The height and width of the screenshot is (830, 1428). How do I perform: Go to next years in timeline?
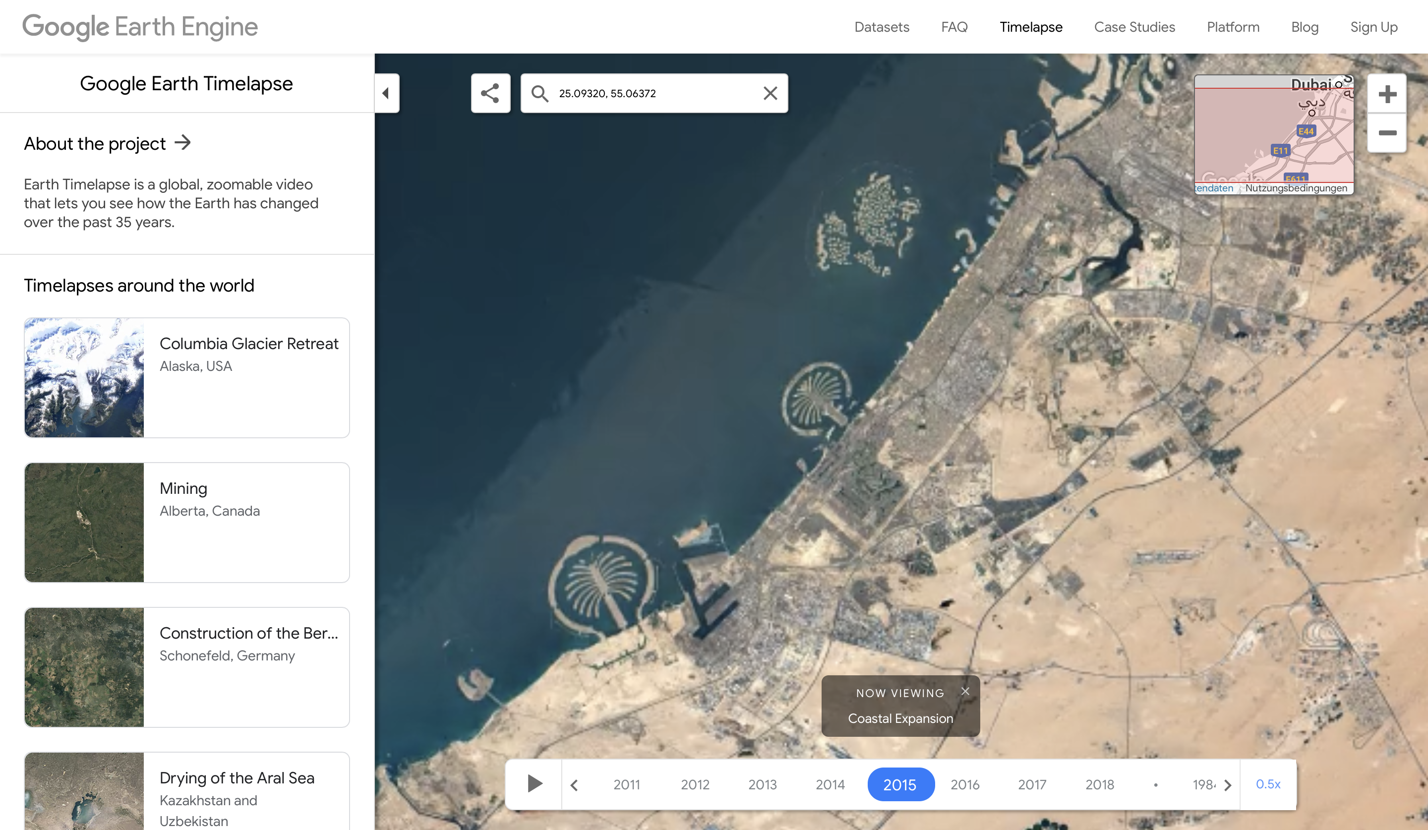point(1227,785)
